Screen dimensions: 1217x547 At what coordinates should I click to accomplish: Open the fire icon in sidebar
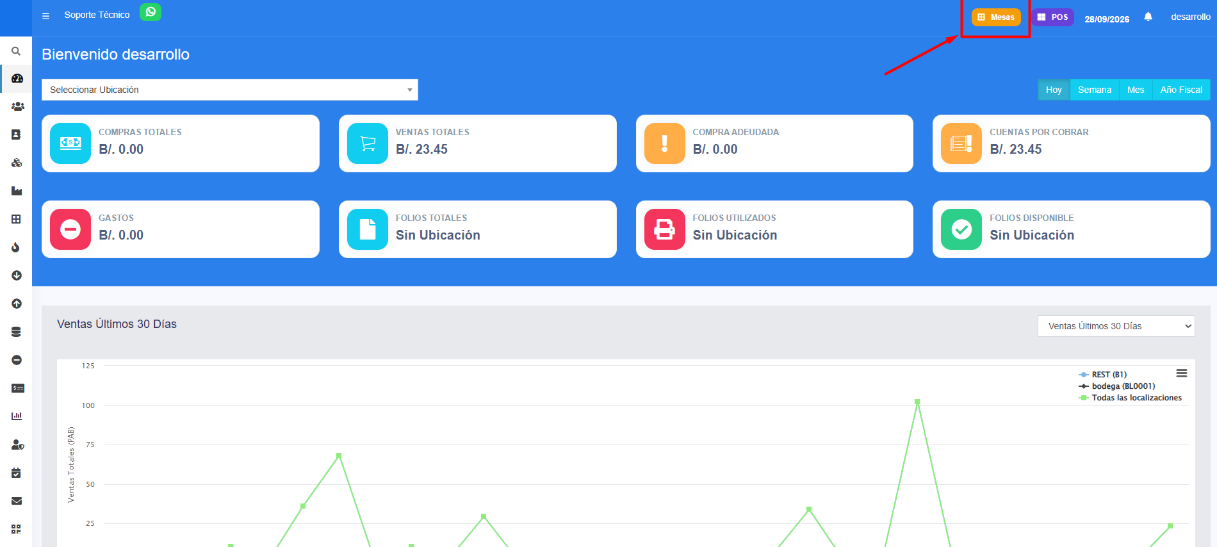(16, 247)
